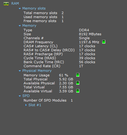Click the RAS# Precharge (tRP) label
This screenshot has height=135, width=127.
43,54
